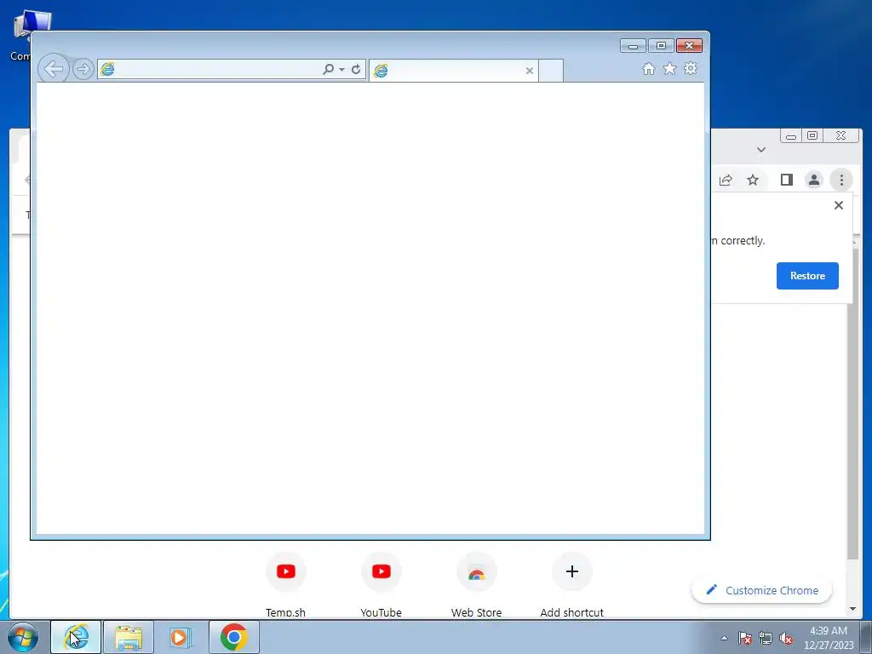872x654 pixels.
Task: Show hidden system tray icons
Action: (x=724, y=638)
